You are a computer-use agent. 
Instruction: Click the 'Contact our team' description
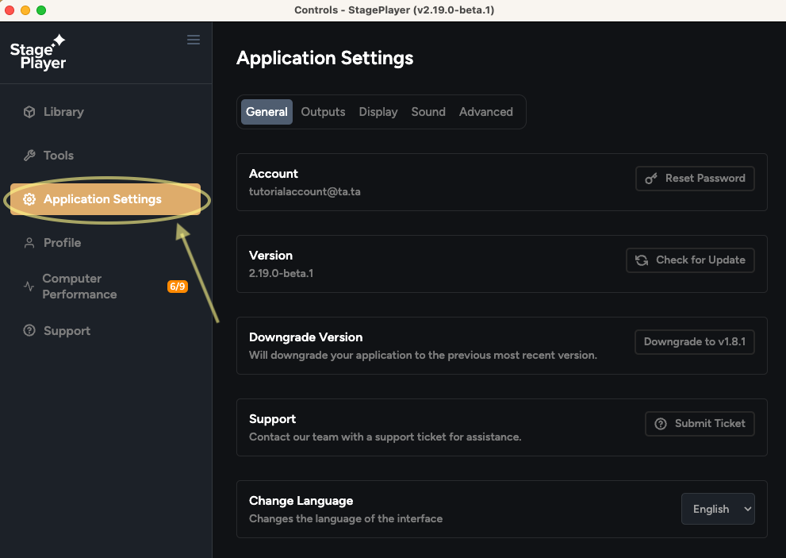(385, 437)
